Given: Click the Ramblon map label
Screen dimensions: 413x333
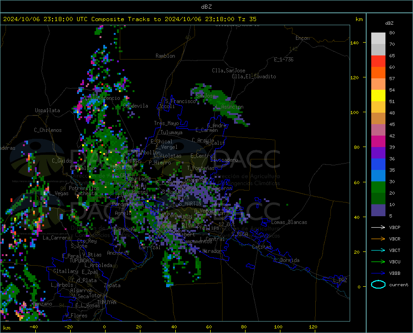Looking at the screenshot, I should point(165,56).
